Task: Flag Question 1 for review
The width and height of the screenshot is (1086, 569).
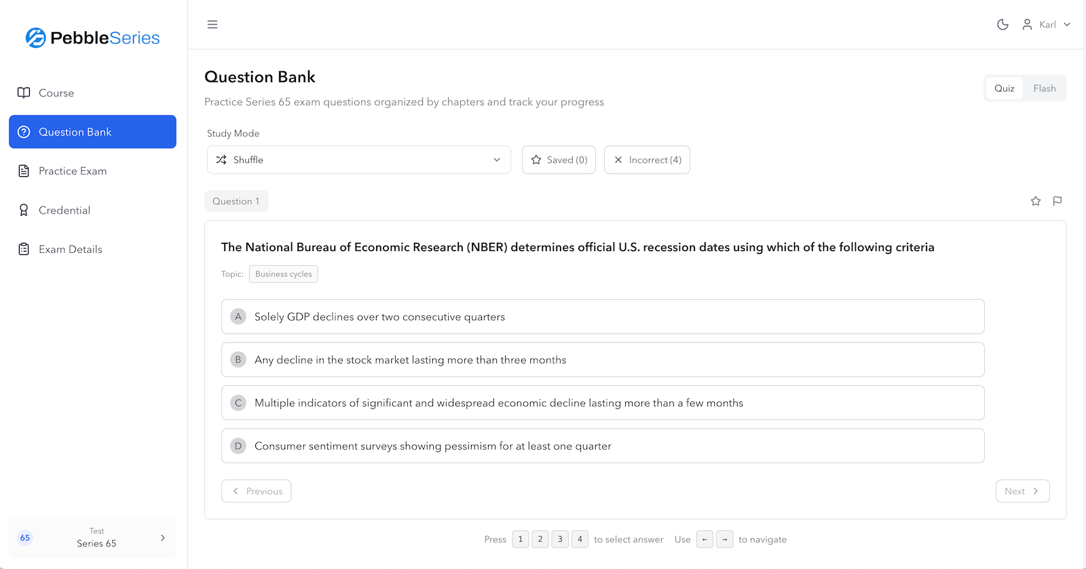Action: [x=1057, y=201]
